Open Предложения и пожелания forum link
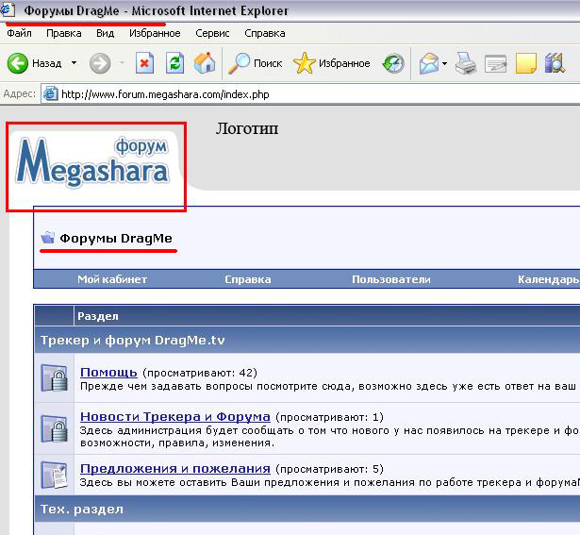This screenshot has width=580, height=535. pyautogui.click(x=175, y=468)
